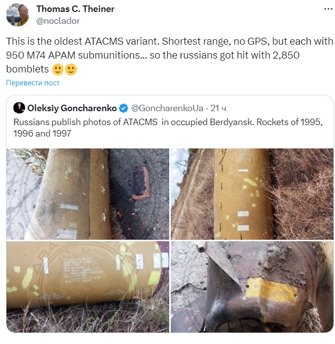
Task: Click the main tweet text about ATACMS variant
Action: (x=169, y=55)
